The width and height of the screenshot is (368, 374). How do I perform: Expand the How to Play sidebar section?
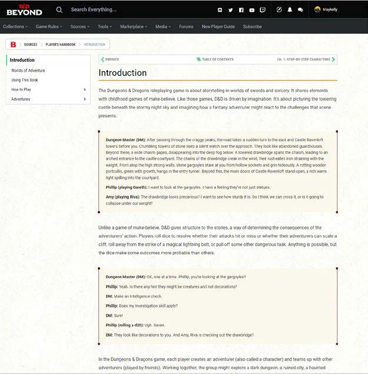coord(85,90)
